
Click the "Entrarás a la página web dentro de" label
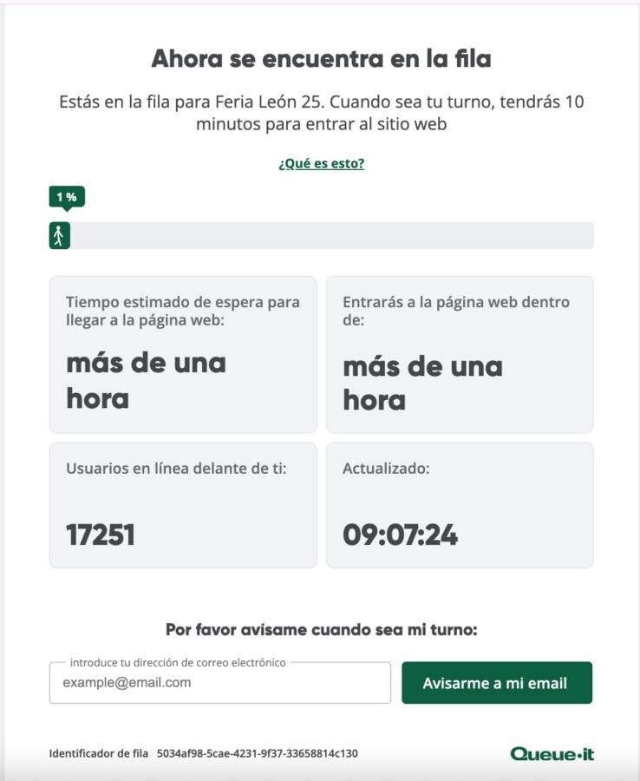coord(456,312)
